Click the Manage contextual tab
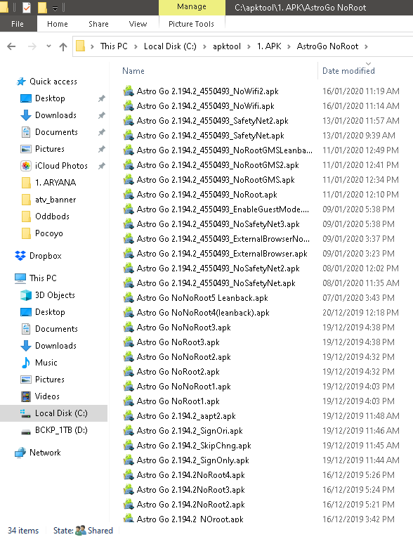The image size is (413, 537). 192,7
